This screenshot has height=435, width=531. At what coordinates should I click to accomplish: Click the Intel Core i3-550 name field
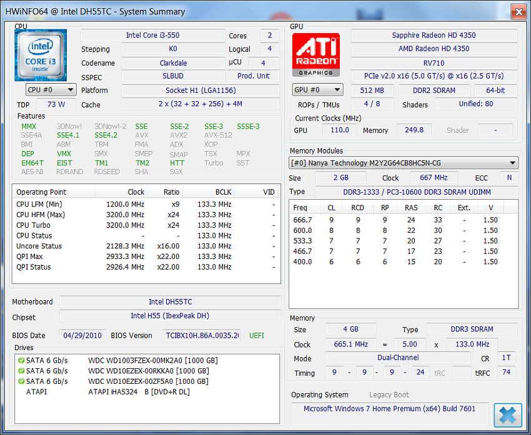pyautogui.click(x=152, y=35)
